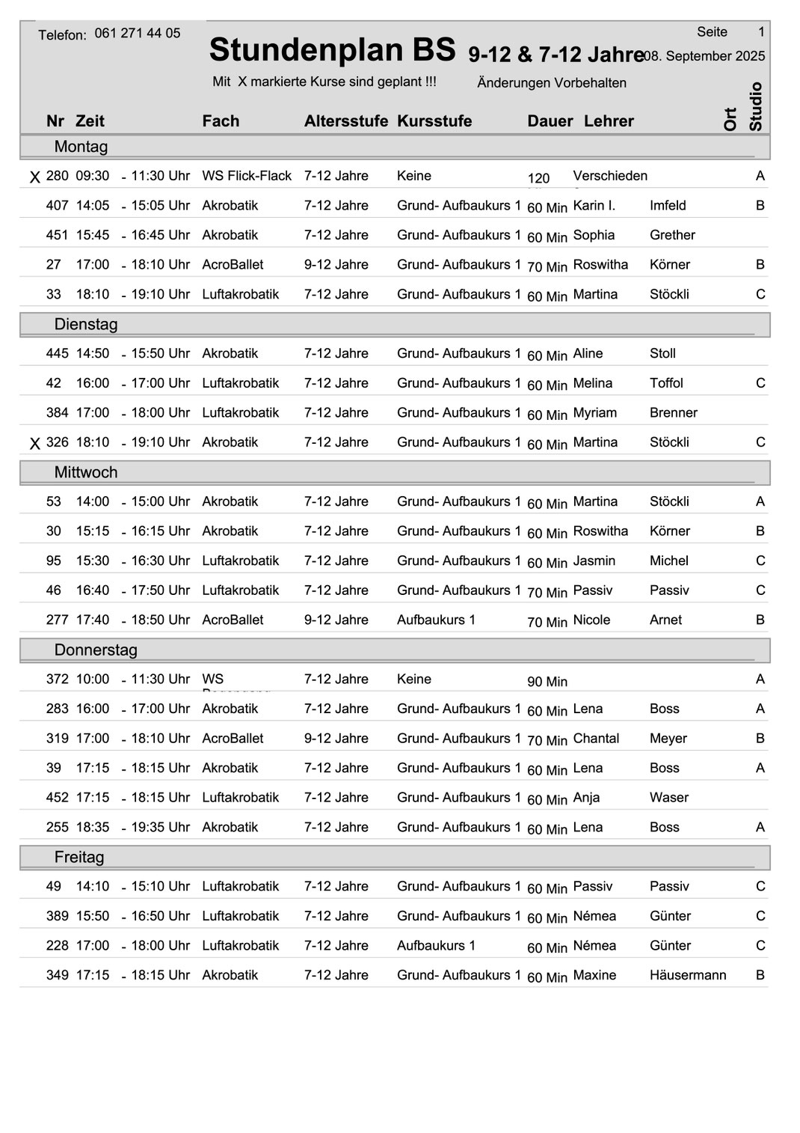Viewport: 800px width, 1133px height.
Task: Click the X mark beside course 280
Action: 34,177
